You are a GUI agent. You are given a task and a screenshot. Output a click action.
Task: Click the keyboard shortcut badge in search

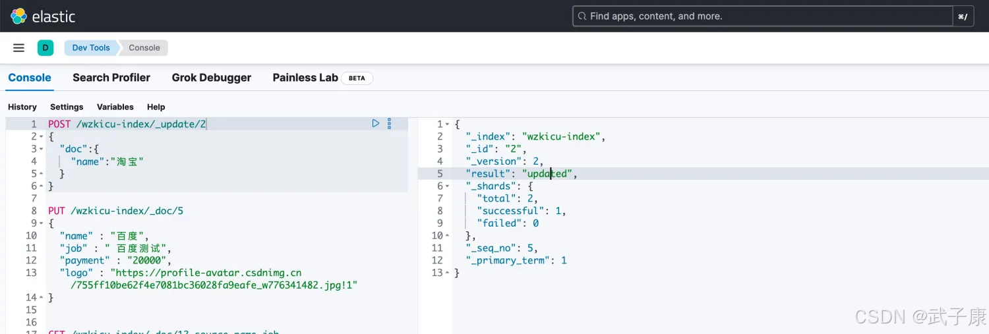pos(963,16)
